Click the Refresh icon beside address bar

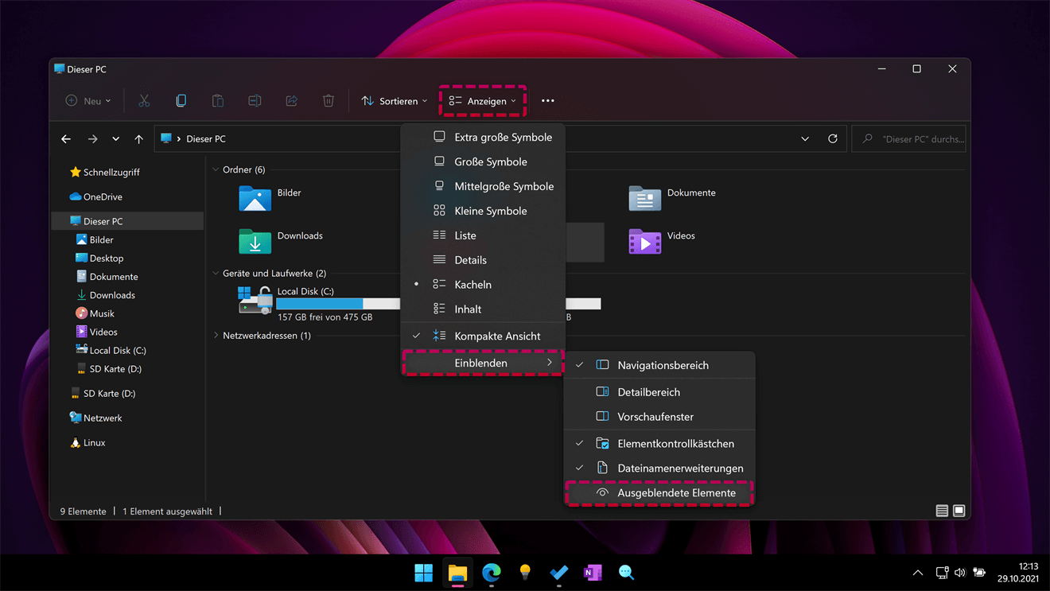tap(833, 138)
